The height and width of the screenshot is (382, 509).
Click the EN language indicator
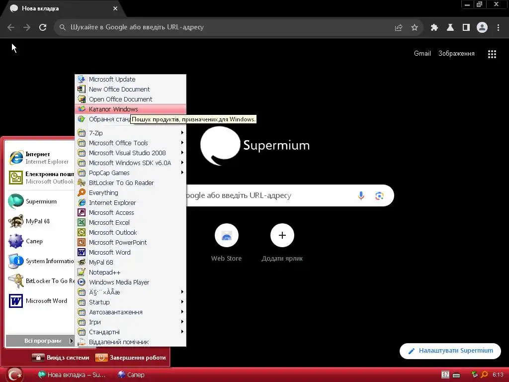click(445, 375)
